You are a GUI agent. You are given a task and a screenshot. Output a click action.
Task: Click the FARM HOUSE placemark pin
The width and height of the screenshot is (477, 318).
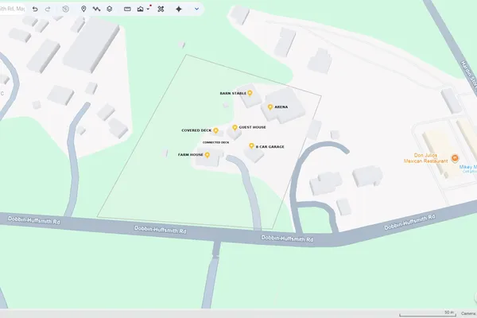[x=207, y=155]
